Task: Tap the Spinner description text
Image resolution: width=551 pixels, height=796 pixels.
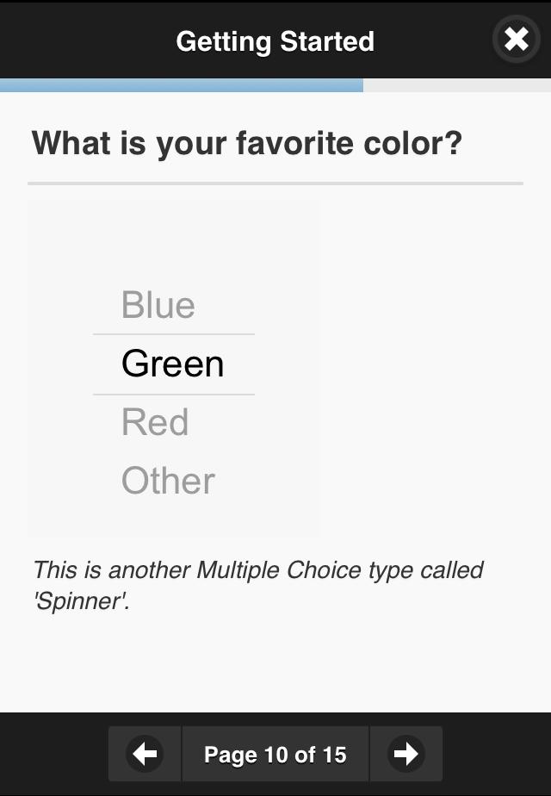Action: click(258, 585)
